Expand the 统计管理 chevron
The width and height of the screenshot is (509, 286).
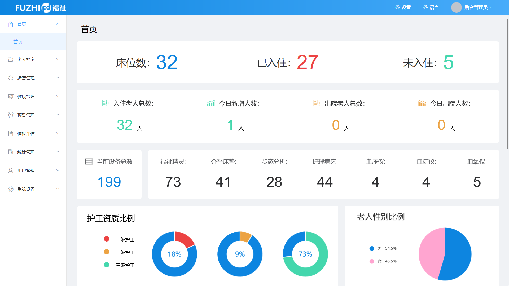pos(58,152)
